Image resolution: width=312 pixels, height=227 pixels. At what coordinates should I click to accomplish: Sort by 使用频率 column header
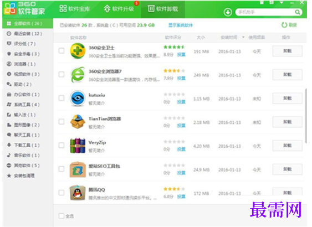point(257,37)
